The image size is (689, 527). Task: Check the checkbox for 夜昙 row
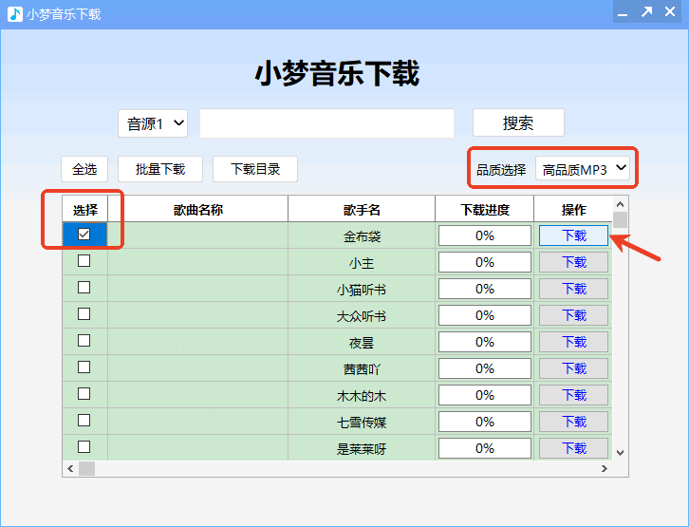pyautogui.click(x=84, y=341)
